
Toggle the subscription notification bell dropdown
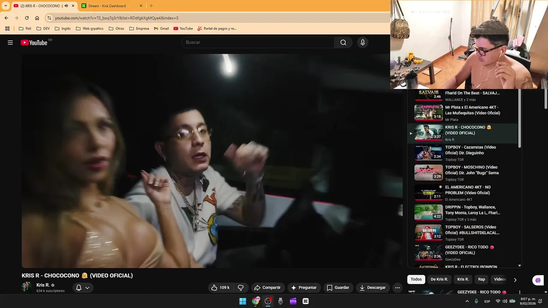tap(83, 287)
